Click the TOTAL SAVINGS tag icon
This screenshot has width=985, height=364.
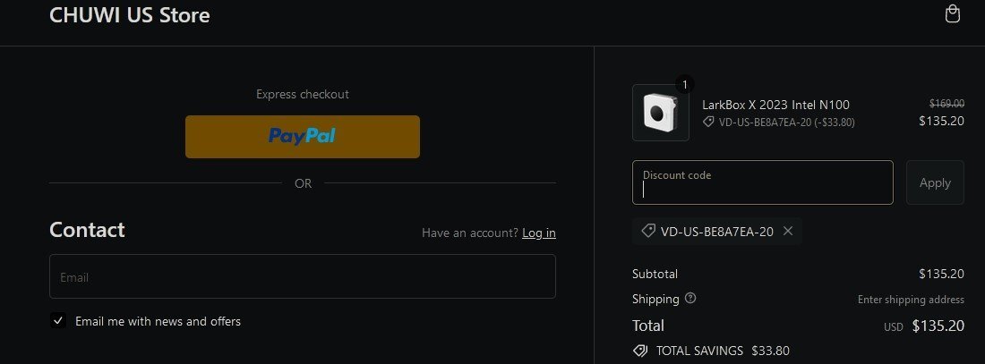point(640,351)
